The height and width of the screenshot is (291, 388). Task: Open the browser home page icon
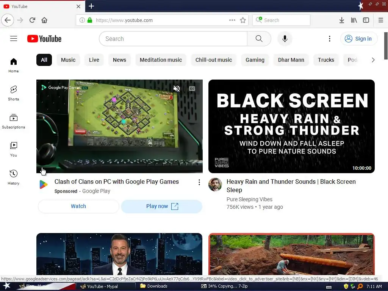pyautogui.click(x=44, y=20)
